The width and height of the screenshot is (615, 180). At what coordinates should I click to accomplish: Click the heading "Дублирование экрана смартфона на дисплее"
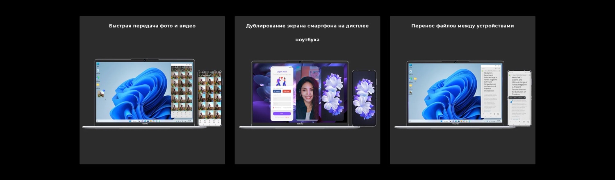(x=307, y=26)
